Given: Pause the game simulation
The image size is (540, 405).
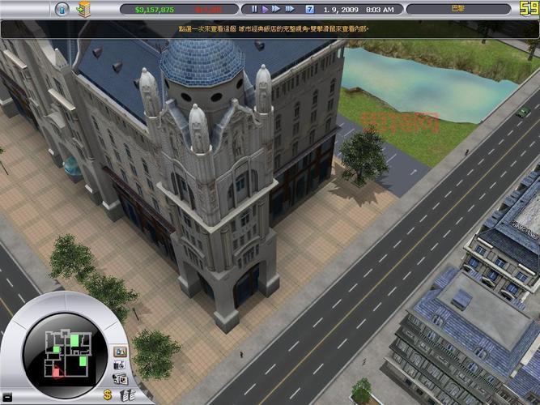Looking at the screenshot, I should 253,9.
